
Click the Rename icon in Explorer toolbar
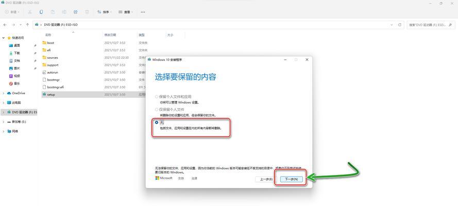[64, 12]
